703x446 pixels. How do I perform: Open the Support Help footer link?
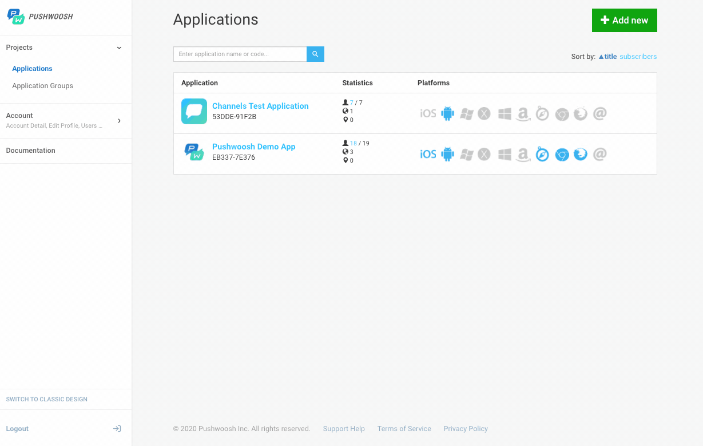tap(344, 429)
